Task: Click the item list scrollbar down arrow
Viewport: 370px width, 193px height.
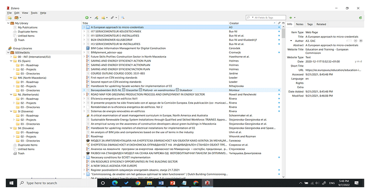Action: coord(283,177)
